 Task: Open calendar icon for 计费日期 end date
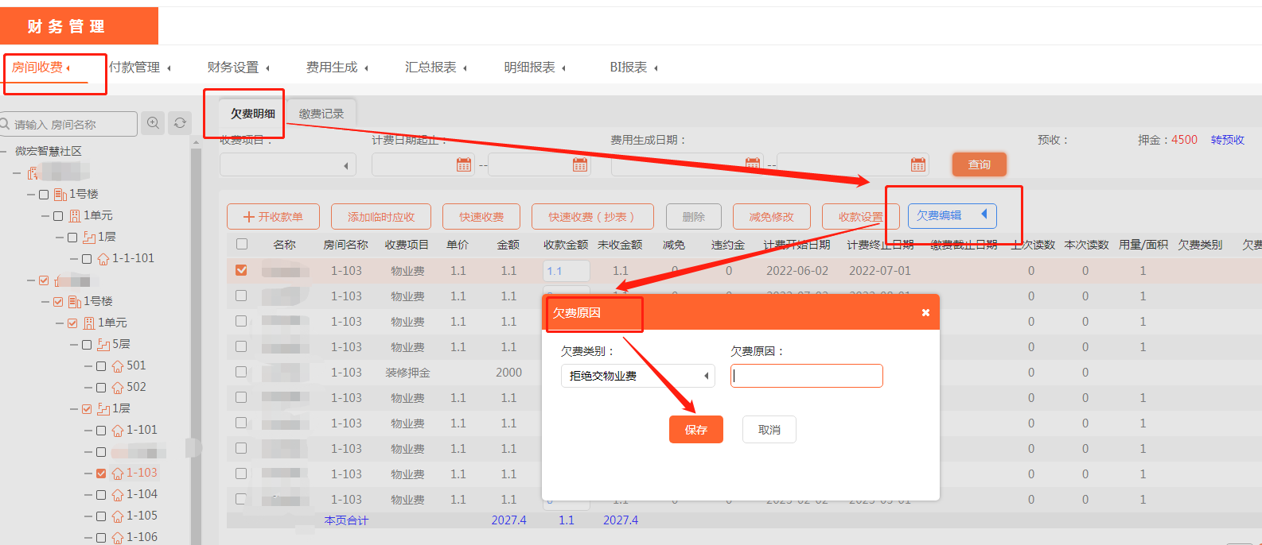tap(580, 164)
